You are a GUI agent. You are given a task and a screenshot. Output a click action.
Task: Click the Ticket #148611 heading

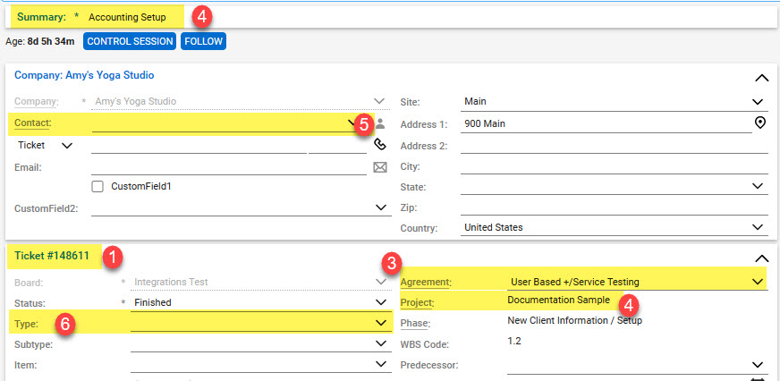click(x=52, y=256)
